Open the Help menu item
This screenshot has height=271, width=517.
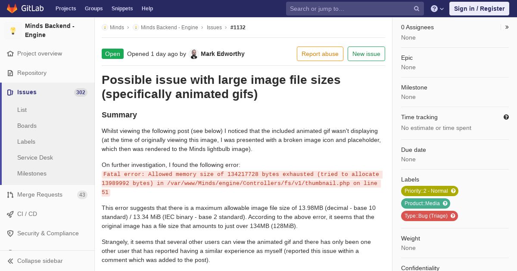[x=147, y=9]
